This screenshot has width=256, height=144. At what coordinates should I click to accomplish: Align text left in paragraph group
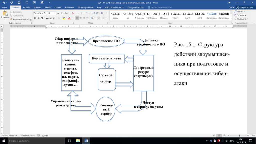[x=77, y=18]
